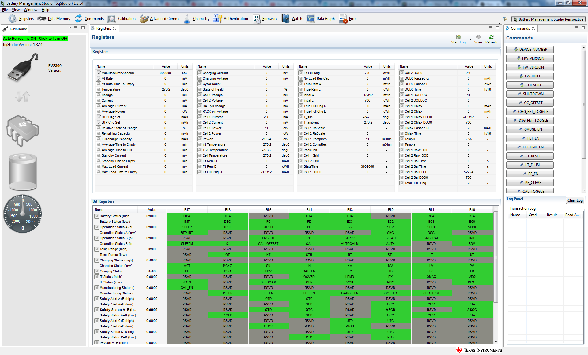Send the DEVICE_NUMBER command
This screenshot has height=355, width=588.
pos(530,50)
